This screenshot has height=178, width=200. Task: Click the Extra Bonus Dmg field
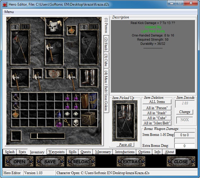185,146
